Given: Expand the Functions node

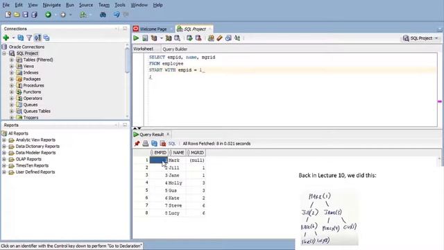Looking at the screenshot, I should click(x=11, y=92).
